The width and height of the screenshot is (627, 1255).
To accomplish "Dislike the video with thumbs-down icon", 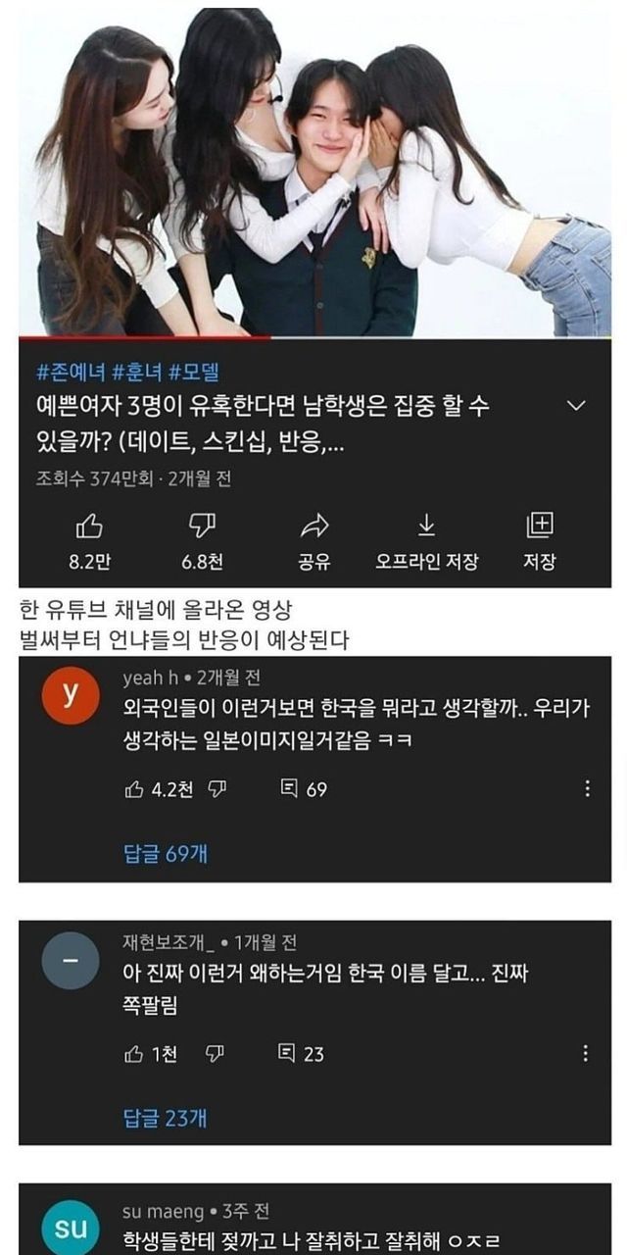I will pos(202,527).
